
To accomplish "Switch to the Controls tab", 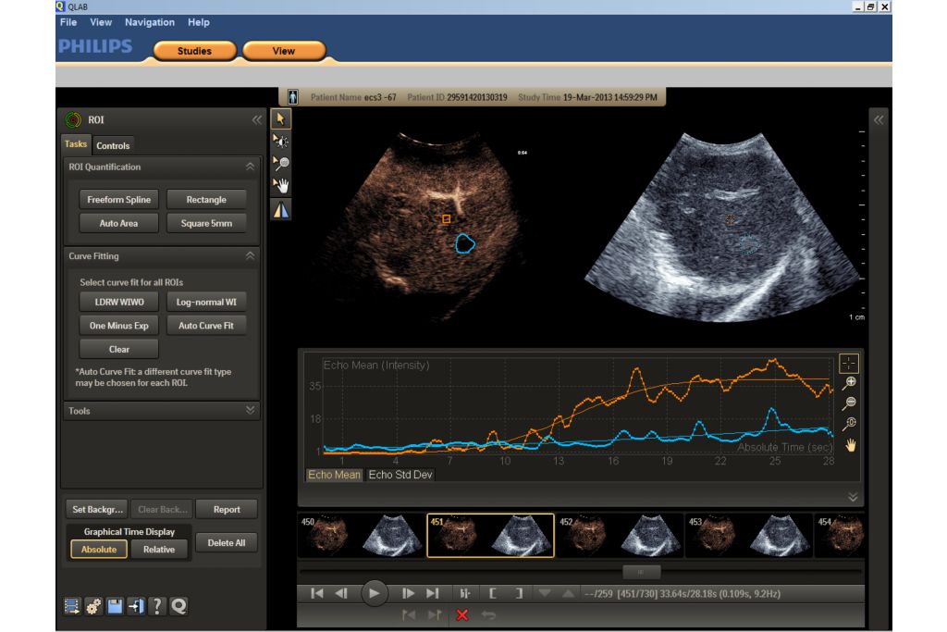I will (113, 145).
